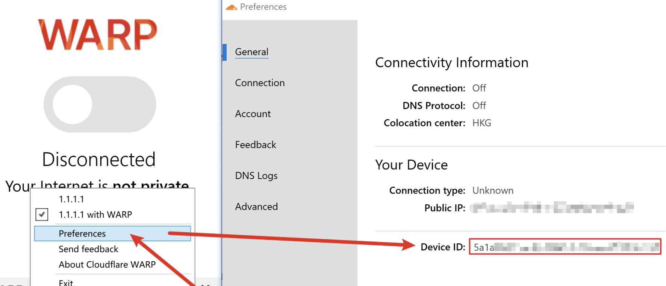
Task: Select the 1.1.1.1 mode menu entry
Action: tap(71, 199)
